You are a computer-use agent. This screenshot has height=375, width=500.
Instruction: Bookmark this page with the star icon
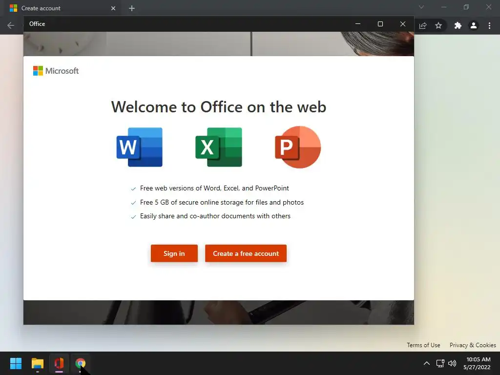click(x=438, y=25)
